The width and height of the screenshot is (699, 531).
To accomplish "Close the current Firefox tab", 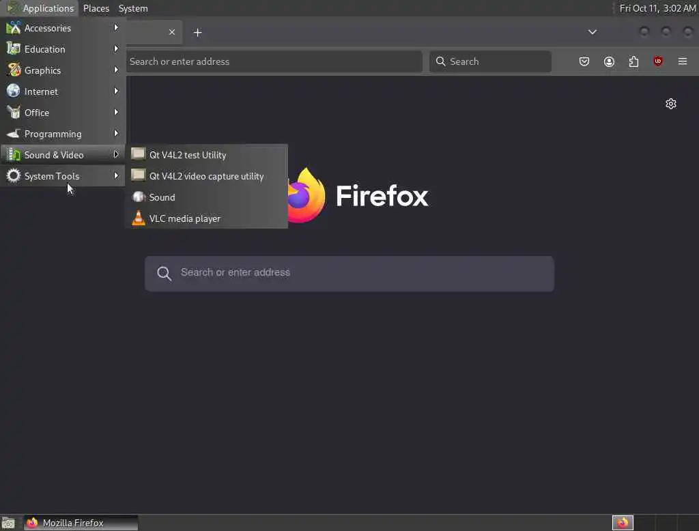I will (x=172, y=32).
